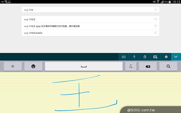Open the emoji smiley key
181x113 pixels.
[x=33, y=66]
